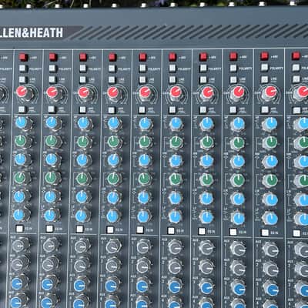Viewport: 308px width, 308px height.
Task: Toggle POLARITY button on eighth full channel strip
Action: pyautogui.click(x=233, y=69)
